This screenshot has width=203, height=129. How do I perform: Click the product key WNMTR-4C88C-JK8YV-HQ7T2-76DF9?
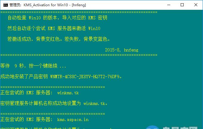point(85,77)
